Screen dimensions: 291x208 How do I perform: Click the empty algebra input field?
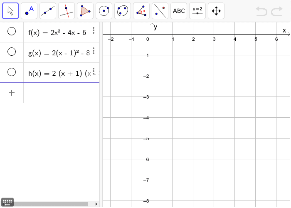(62, 93)
